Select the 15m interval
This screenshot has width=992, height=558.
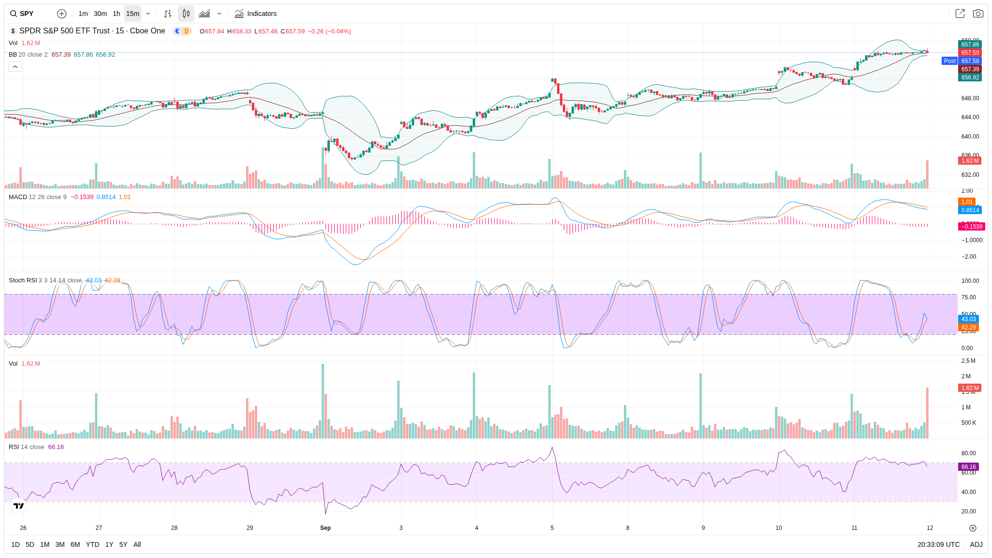[x=133, y=14]
